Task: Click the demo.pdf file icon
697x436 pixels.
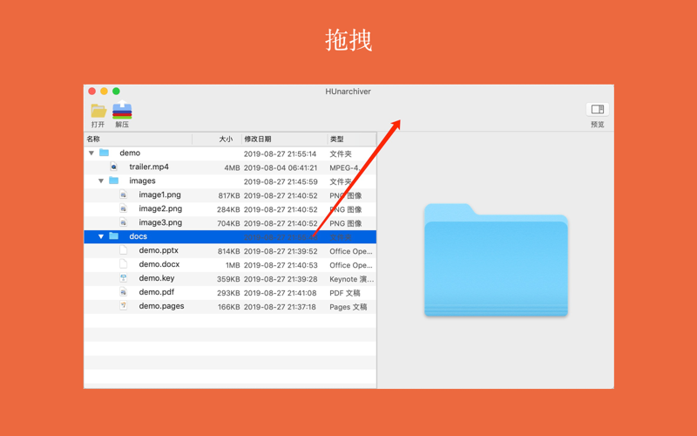Action: 124,293
